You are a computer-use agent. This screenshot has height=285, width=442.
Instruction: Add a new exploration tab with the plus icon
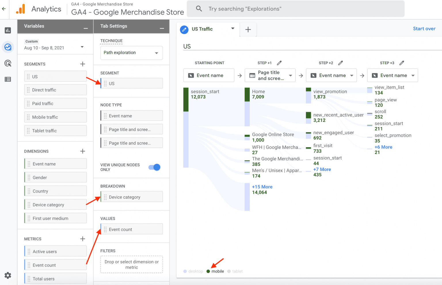pos(248,29)
